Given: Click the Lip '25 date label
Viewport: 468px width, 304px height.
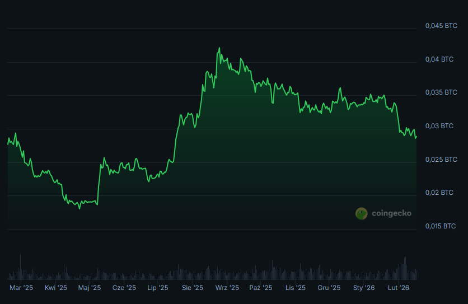Looking at the screenshot, I should coord(158,288).
